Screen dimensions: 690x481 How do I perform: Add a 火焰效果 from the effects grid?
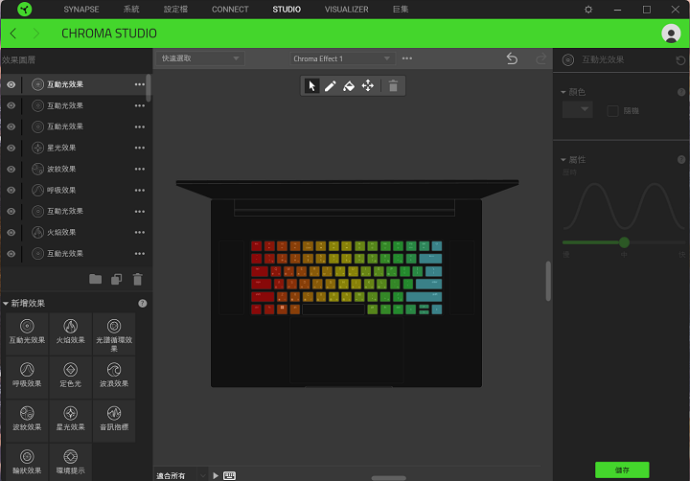(x=70, y=332)
